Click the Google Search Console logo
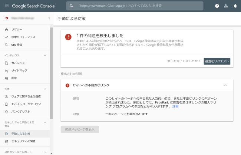 (33, 6)
